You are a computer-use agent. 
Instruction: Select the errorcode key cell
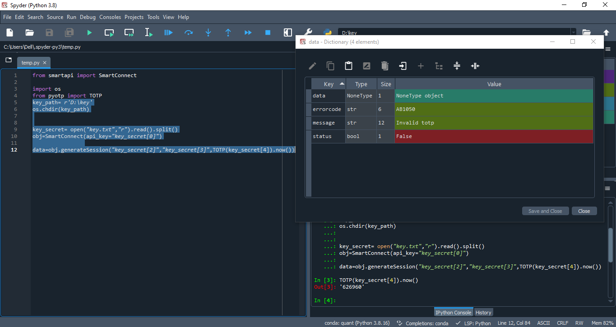(329, 109)
